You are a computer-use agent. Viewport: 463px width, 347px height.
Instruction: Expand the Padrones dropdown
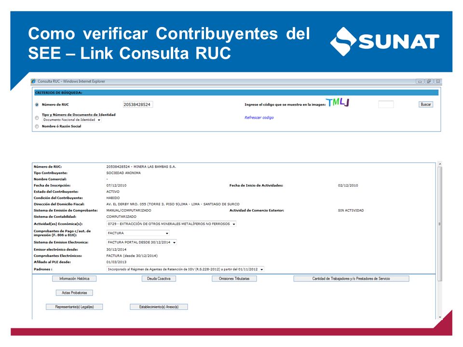coord(185,269)
